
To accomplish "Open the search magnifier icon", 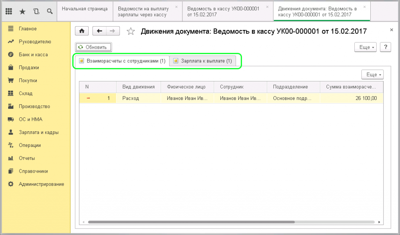I will [50, 11].
